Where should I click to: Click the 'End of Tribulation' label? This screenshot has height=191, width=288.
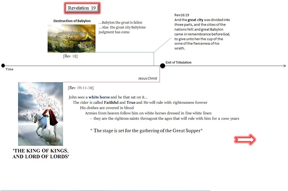[x=178, y=63]
